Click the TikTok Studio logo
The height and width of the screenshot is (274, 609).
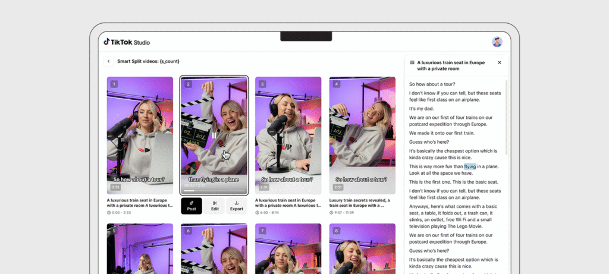(127, 42)
